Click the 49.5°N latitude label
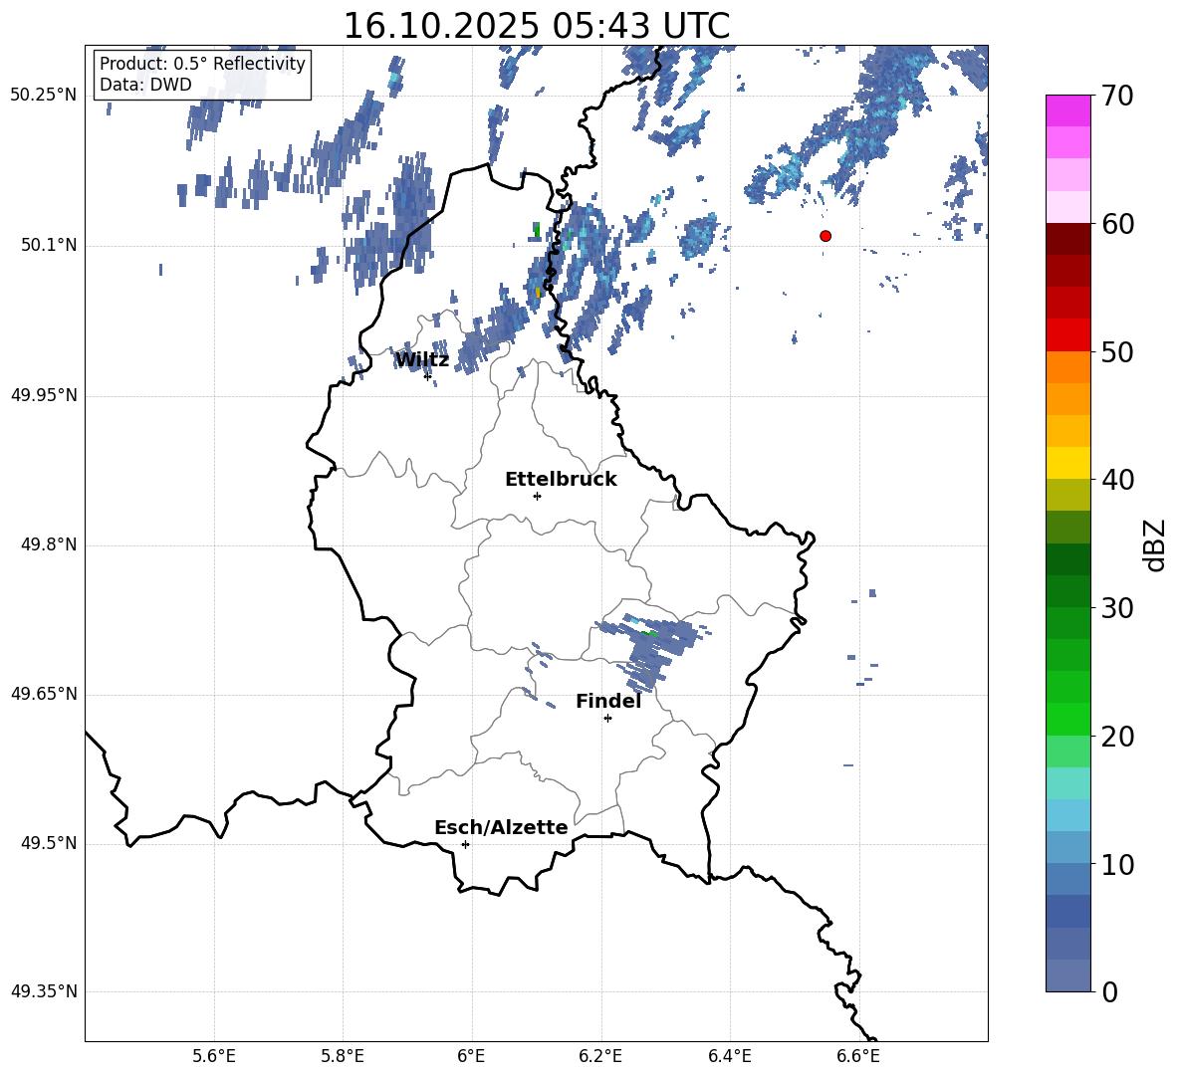This screenshot has width=1179, height=1076. pyautogui.click(x=49, y=843)
